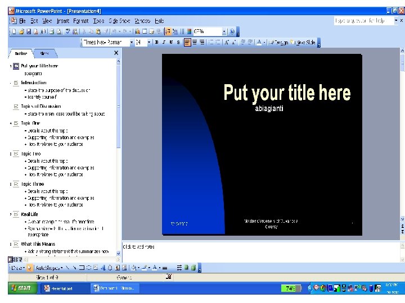Toggle right text alignment

tap(202, 42)
